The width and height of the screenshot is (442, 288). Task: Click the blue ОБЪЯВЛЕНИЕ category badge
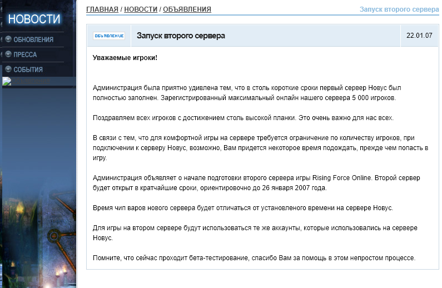tap(109, 36)
